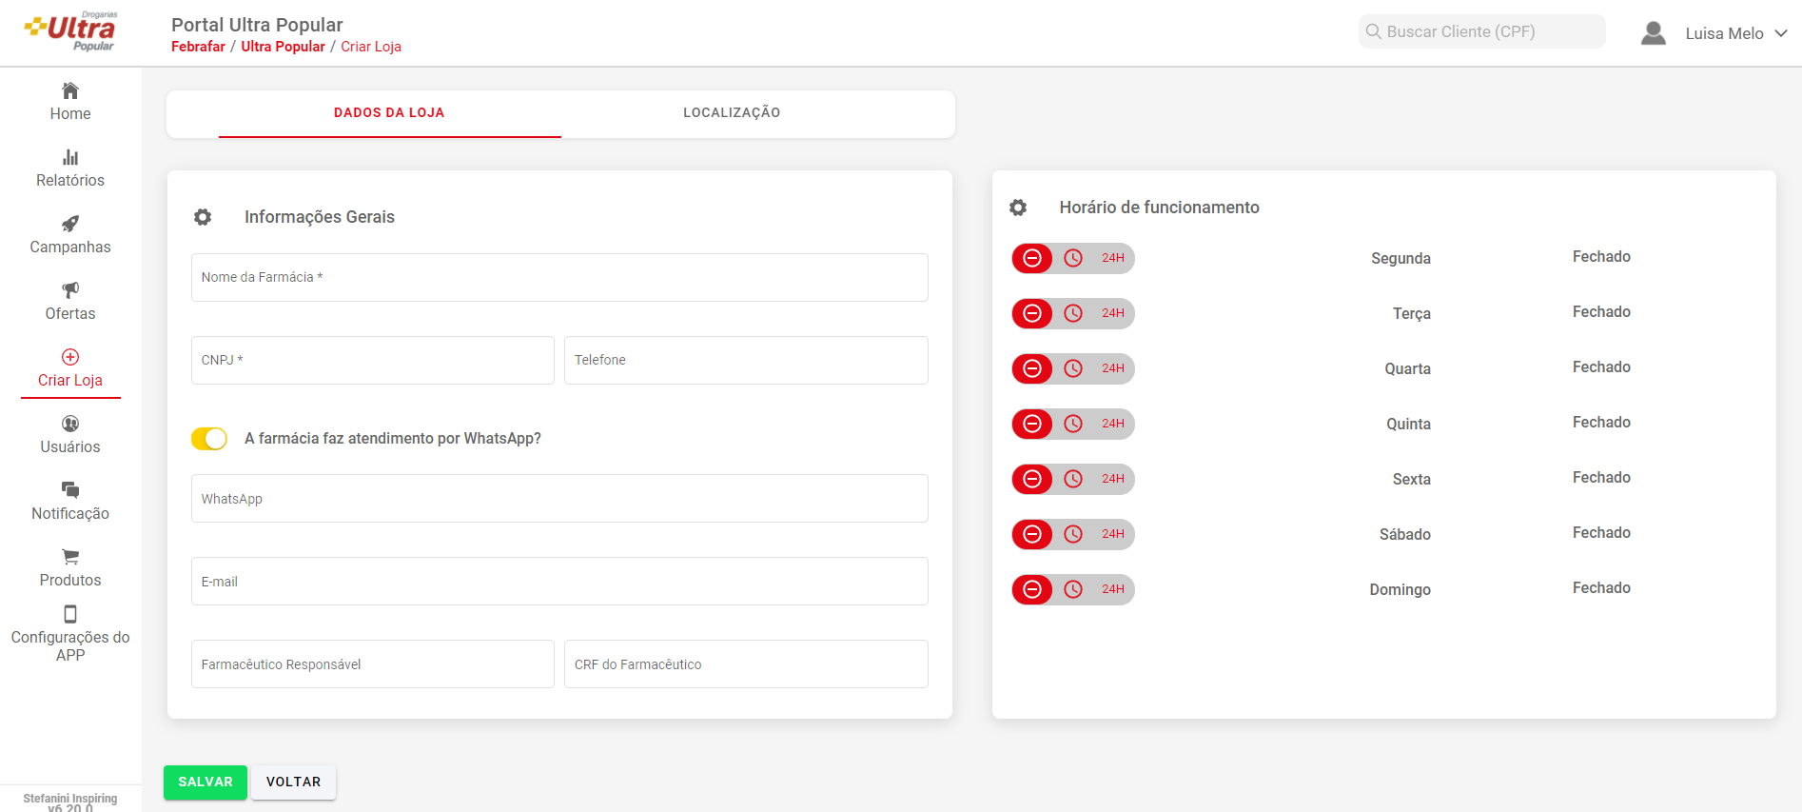Click the green Salvar button

[x=206, y=782]
